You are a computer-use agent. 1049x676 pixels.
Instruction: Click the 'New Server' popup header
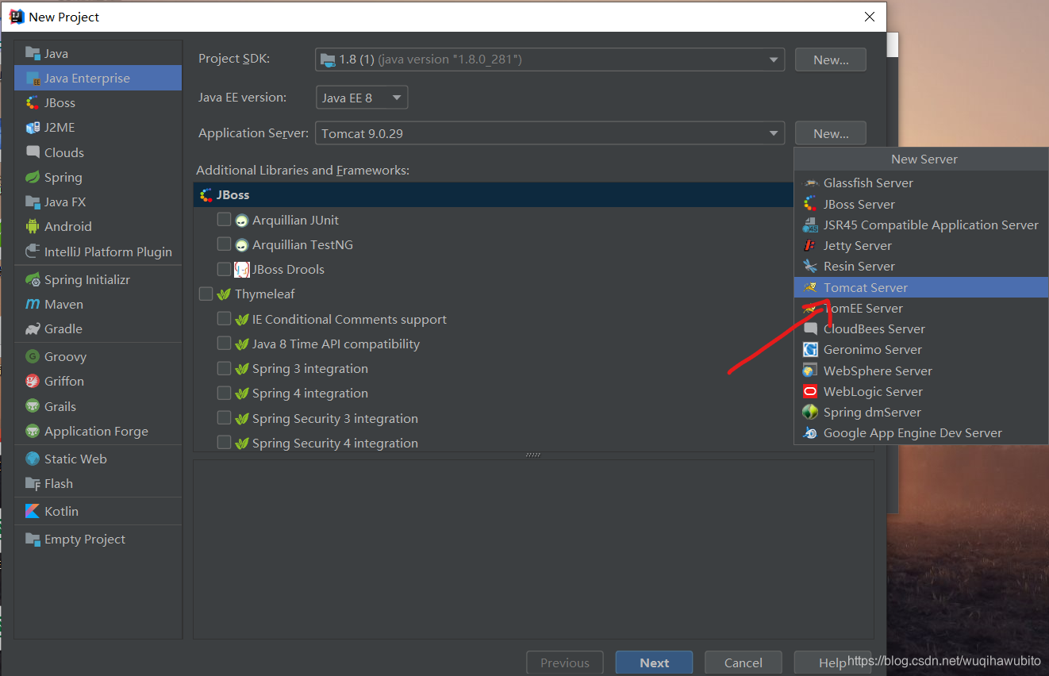click(x=921, y=159)
